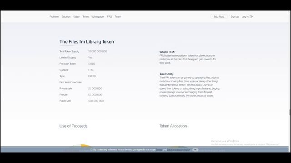Click the Token Allocation heading
The image size is (291, 163).
pos(173,126)
